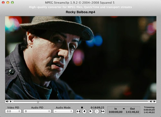161x117 pixels.
Task: Click the main play button
Action: [90, 111]
